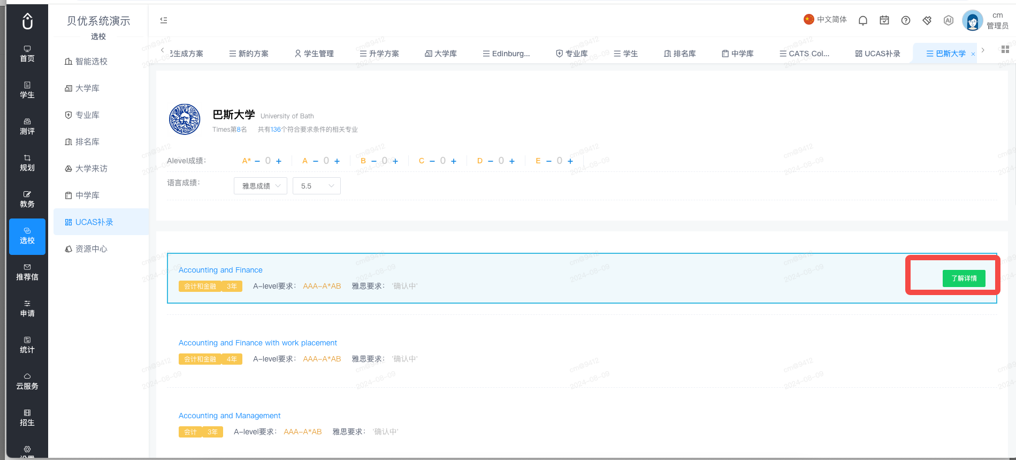Decrease B grade count with minus

(374, 161)
